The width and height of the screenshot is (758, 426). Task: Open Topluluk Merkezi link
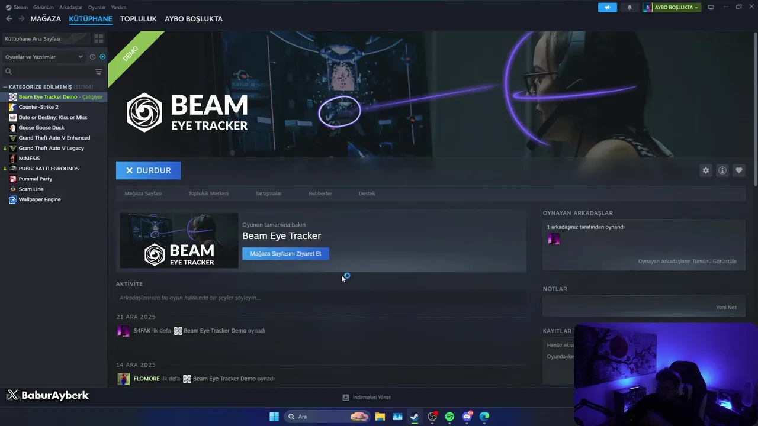[x=208, y=193]
